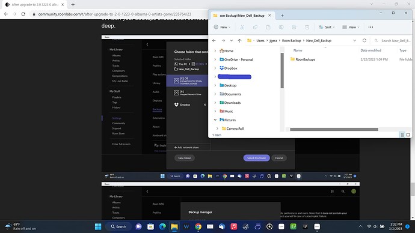The height and width of the screenshot is (233, 415).
Task: Click the Windows Start button
Action: (x=98, y=226)
